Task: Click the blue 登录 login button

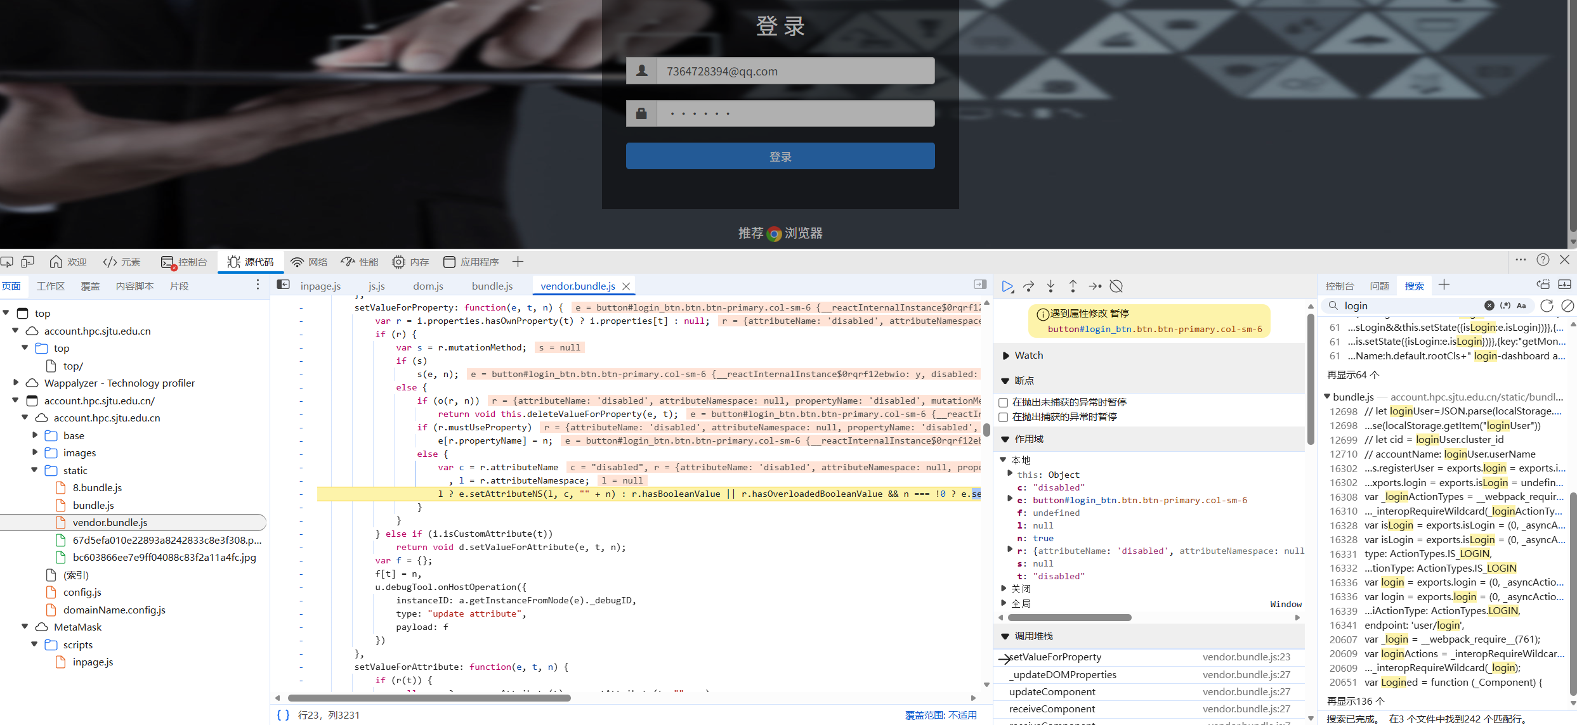Action: [780, 157]
